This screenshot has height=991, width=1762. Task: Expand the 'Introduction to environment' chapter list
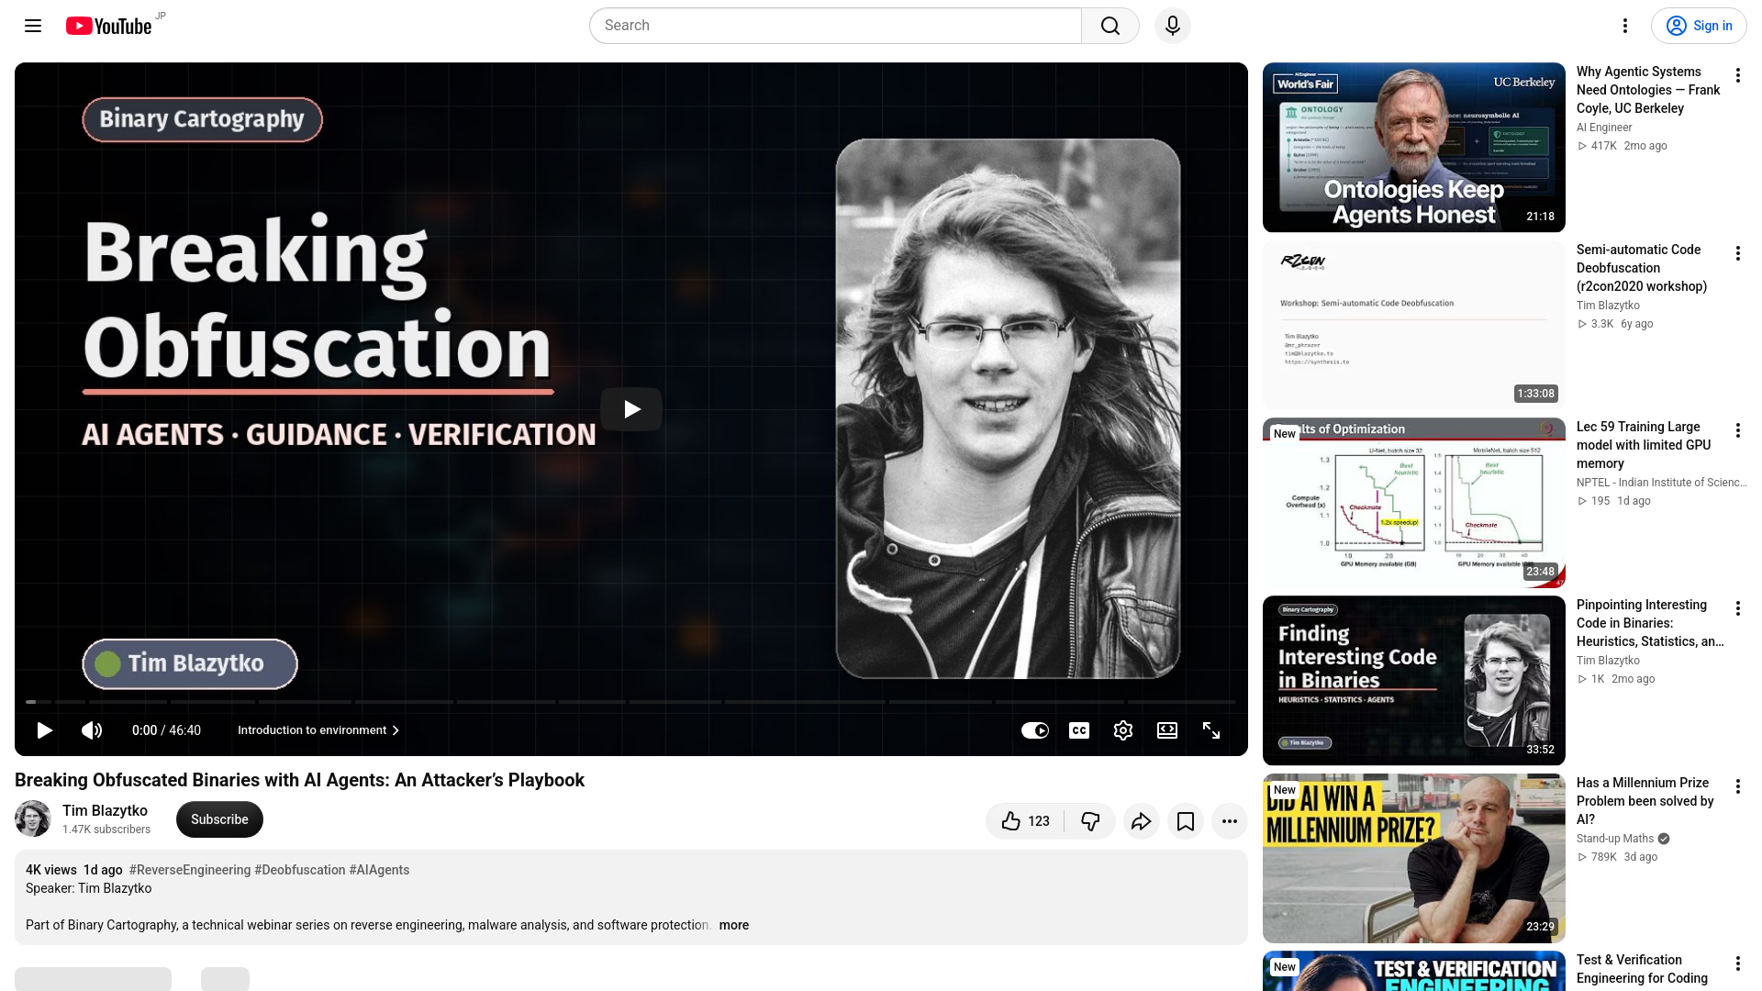[x=318, y=730]
